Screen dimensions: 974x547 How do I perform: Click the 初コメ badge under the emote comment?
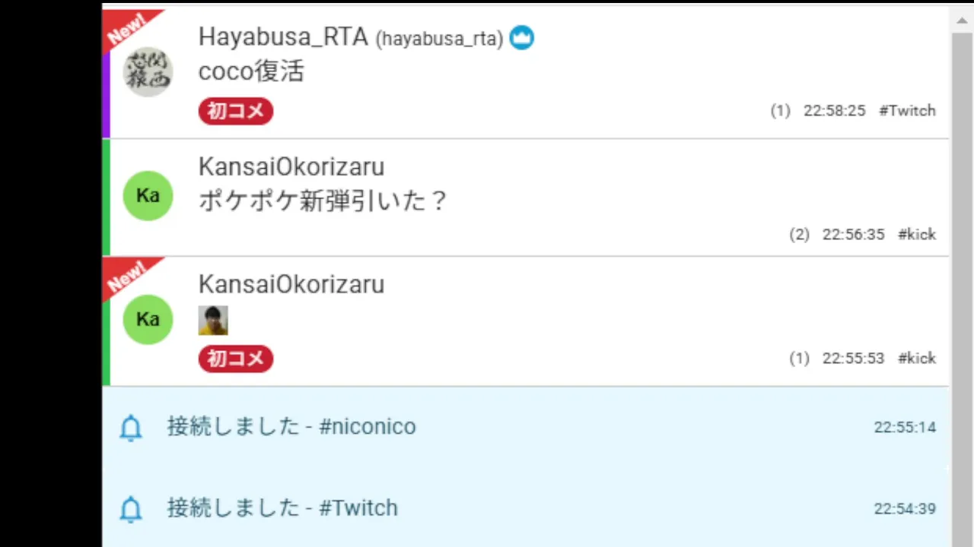(x=236, y=359)
